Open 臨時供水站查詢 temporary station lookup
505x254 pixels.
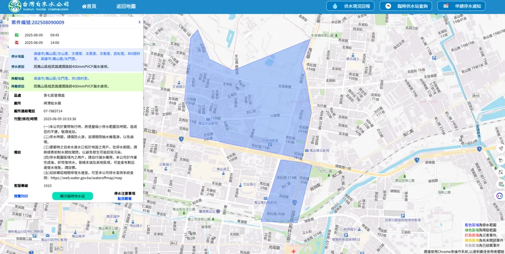click(406, 6)
